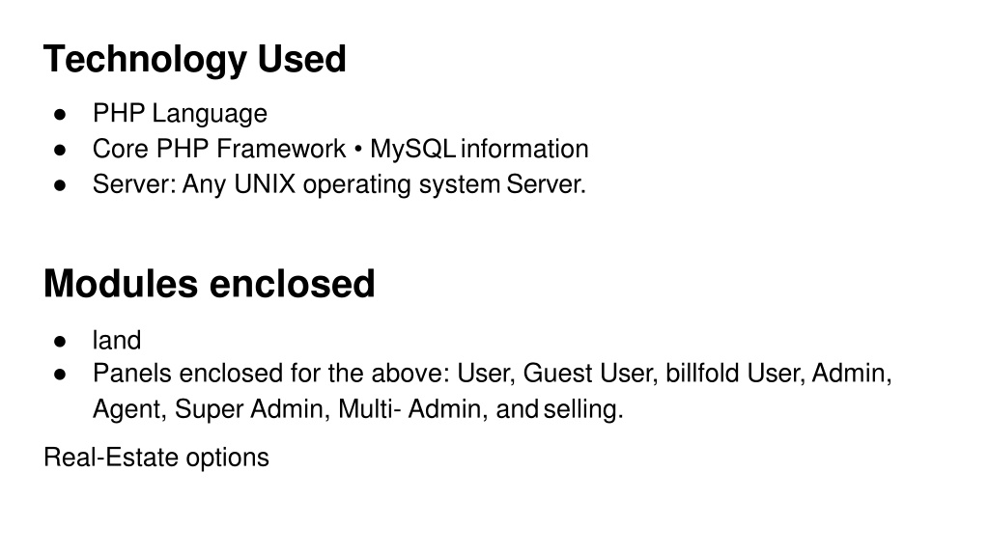989x556 pixels.
Task: Click the words 'billfold User'
Action: tap(735, 374)
